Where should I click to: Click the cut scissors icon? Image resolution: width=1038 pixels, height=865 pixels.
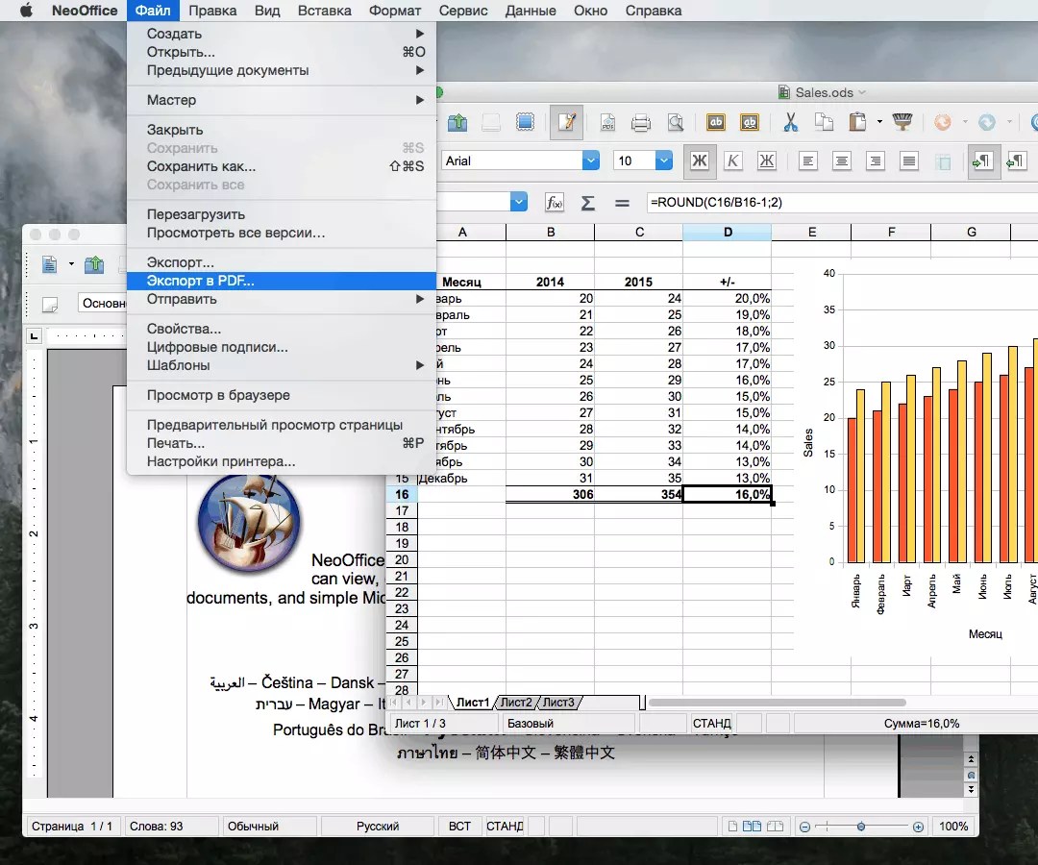click(790, 122)
